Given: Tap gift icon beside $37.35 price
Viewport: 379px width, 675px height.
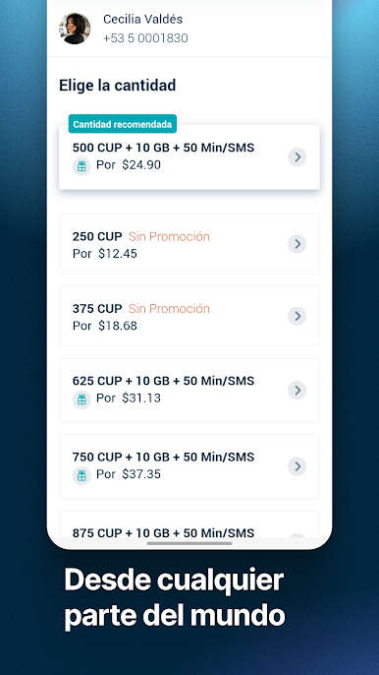Looking at the screenshot, I should pyautogui.click(x=81, y=475).
